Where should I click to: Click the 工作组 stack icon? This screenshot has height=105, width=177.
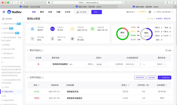72,39
